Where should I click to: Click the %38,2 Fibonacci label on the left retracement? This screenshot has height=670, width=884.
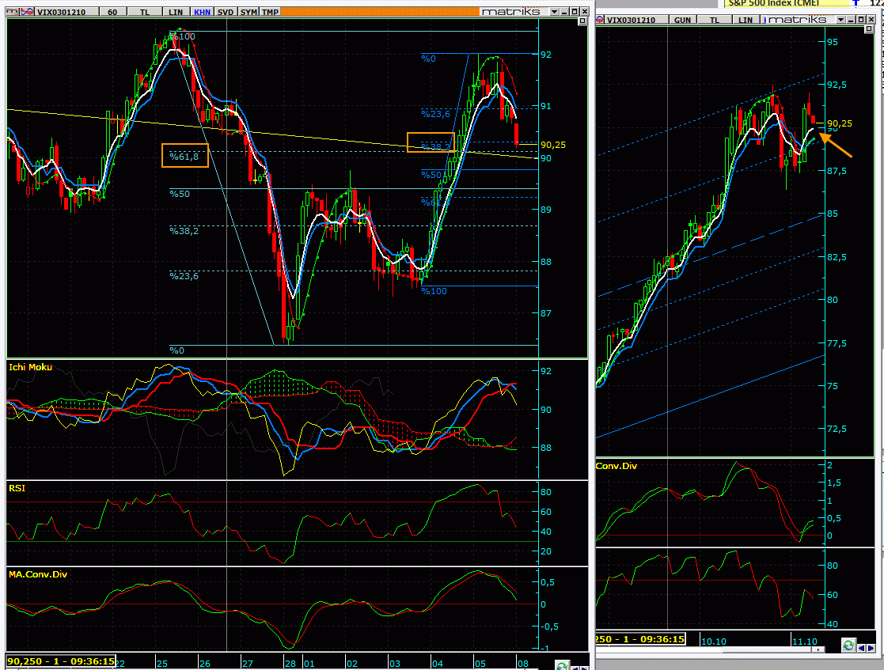click(184, 231)
